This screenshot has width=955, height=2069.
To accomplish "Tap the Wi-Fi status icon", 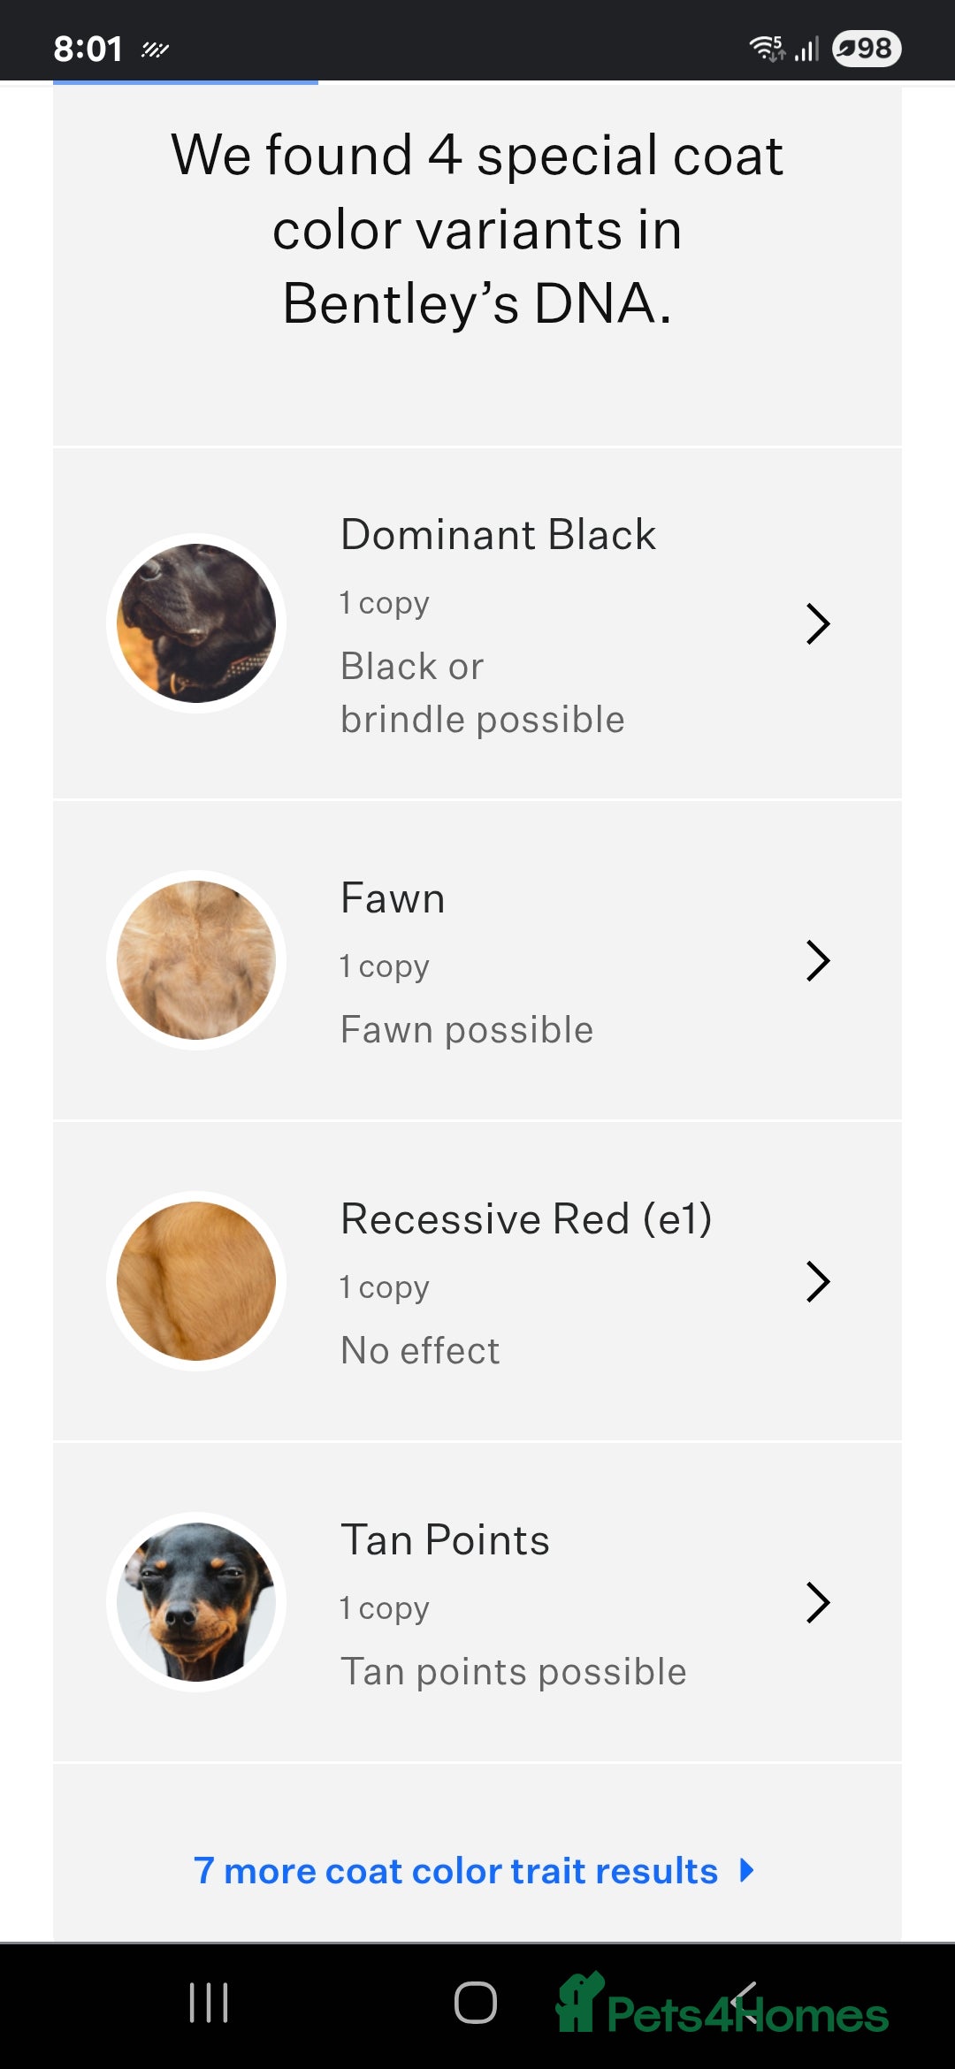I will [x=766, y=48].
